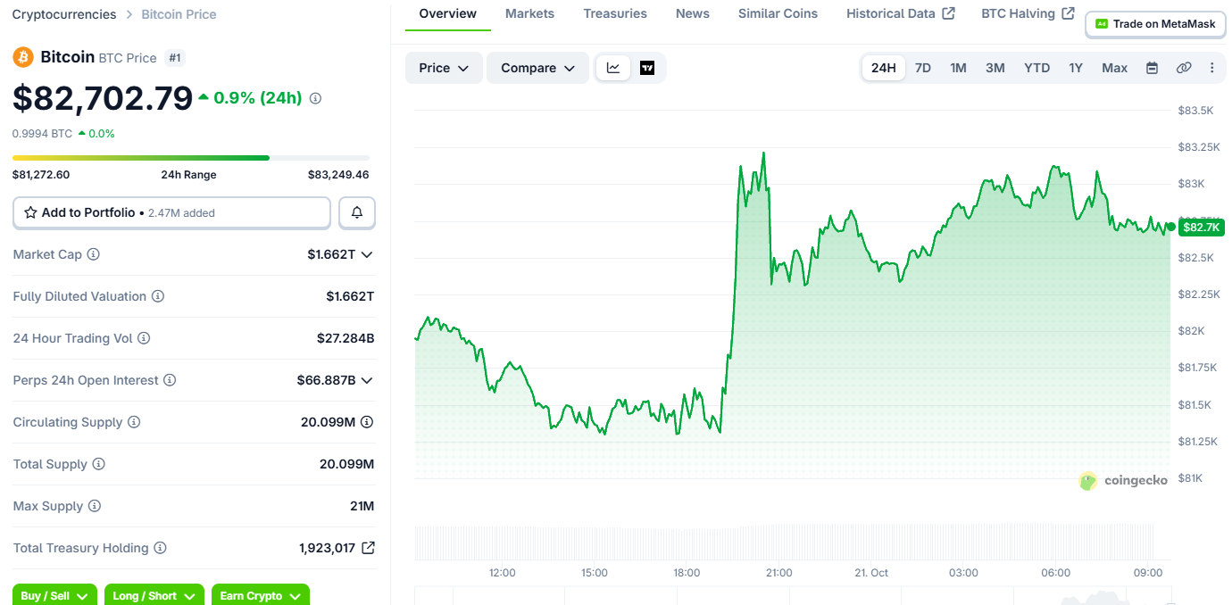
Task: Click the Bitcoin Price breadcrumb
Action: click(x=179, y=14)
